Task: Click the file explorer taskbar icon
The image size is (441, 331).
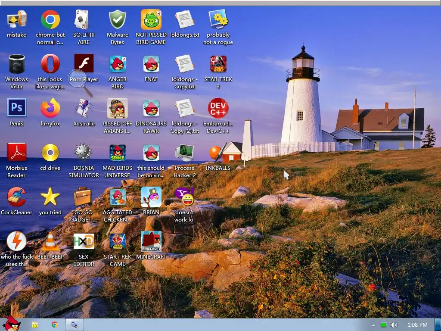Action: click(35, 325)
